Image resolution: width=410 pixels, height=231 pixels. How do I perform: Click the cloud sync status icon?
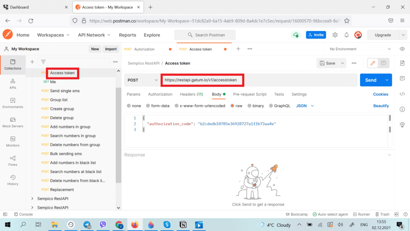(296, 35)
